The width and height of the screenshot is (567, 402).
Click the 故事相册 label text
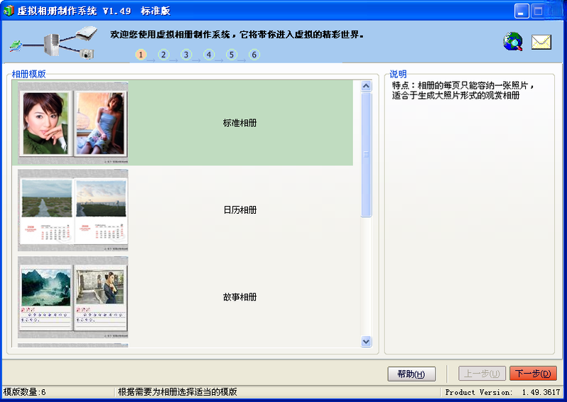pos(239,297)
